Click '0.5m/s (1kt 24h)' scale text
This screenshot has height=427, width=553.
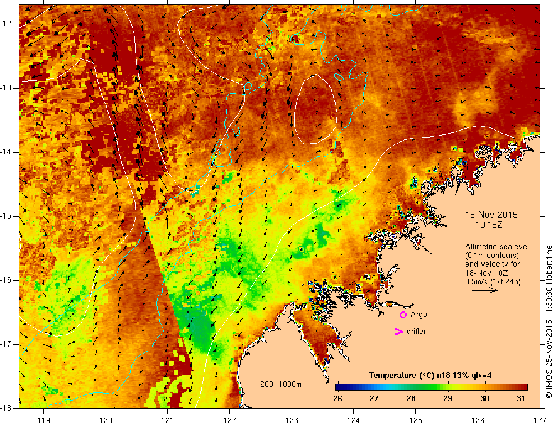[493, 282]
